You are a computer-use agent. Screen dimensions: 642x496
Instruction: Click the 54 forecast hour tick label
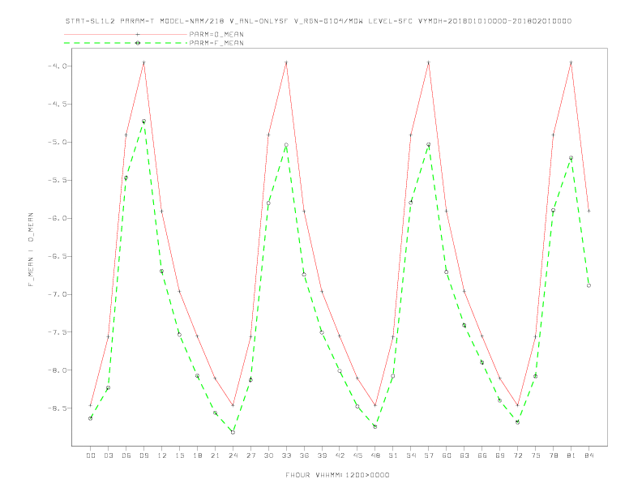(x=411, y=455)
